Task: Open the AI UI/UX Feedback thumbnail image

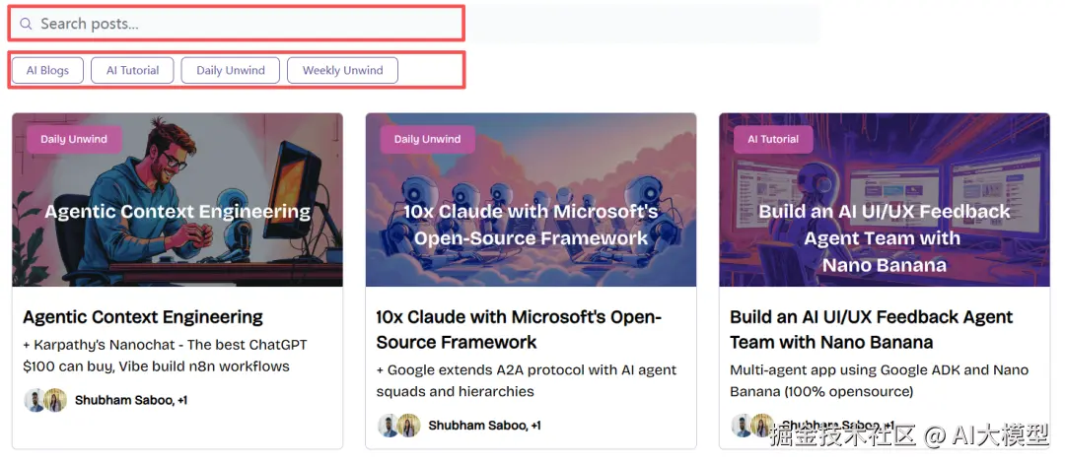Action: [x=884, y=212]
